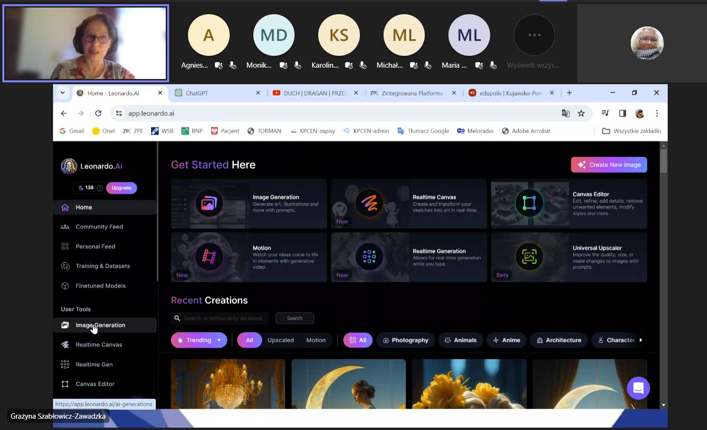Open the Universal Upscaler card icon
The image size is (707, 430).
(529, 257)
